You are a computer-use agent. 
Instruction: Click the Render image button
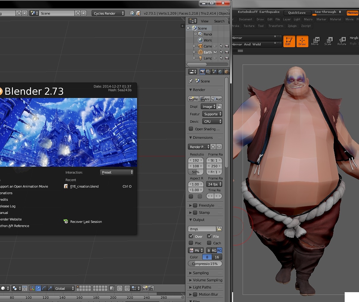(193, 99)
